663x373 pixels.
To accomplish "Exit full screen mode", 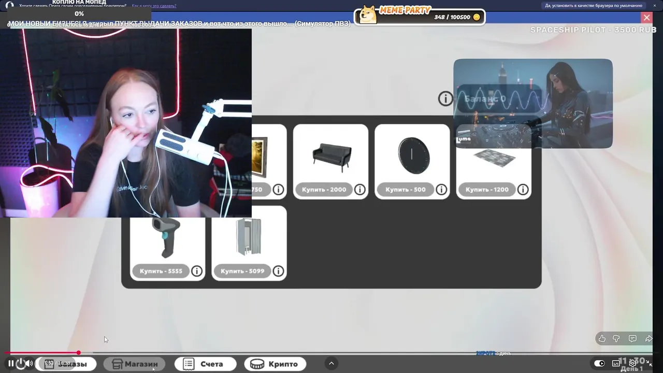I will click(649, 363).
